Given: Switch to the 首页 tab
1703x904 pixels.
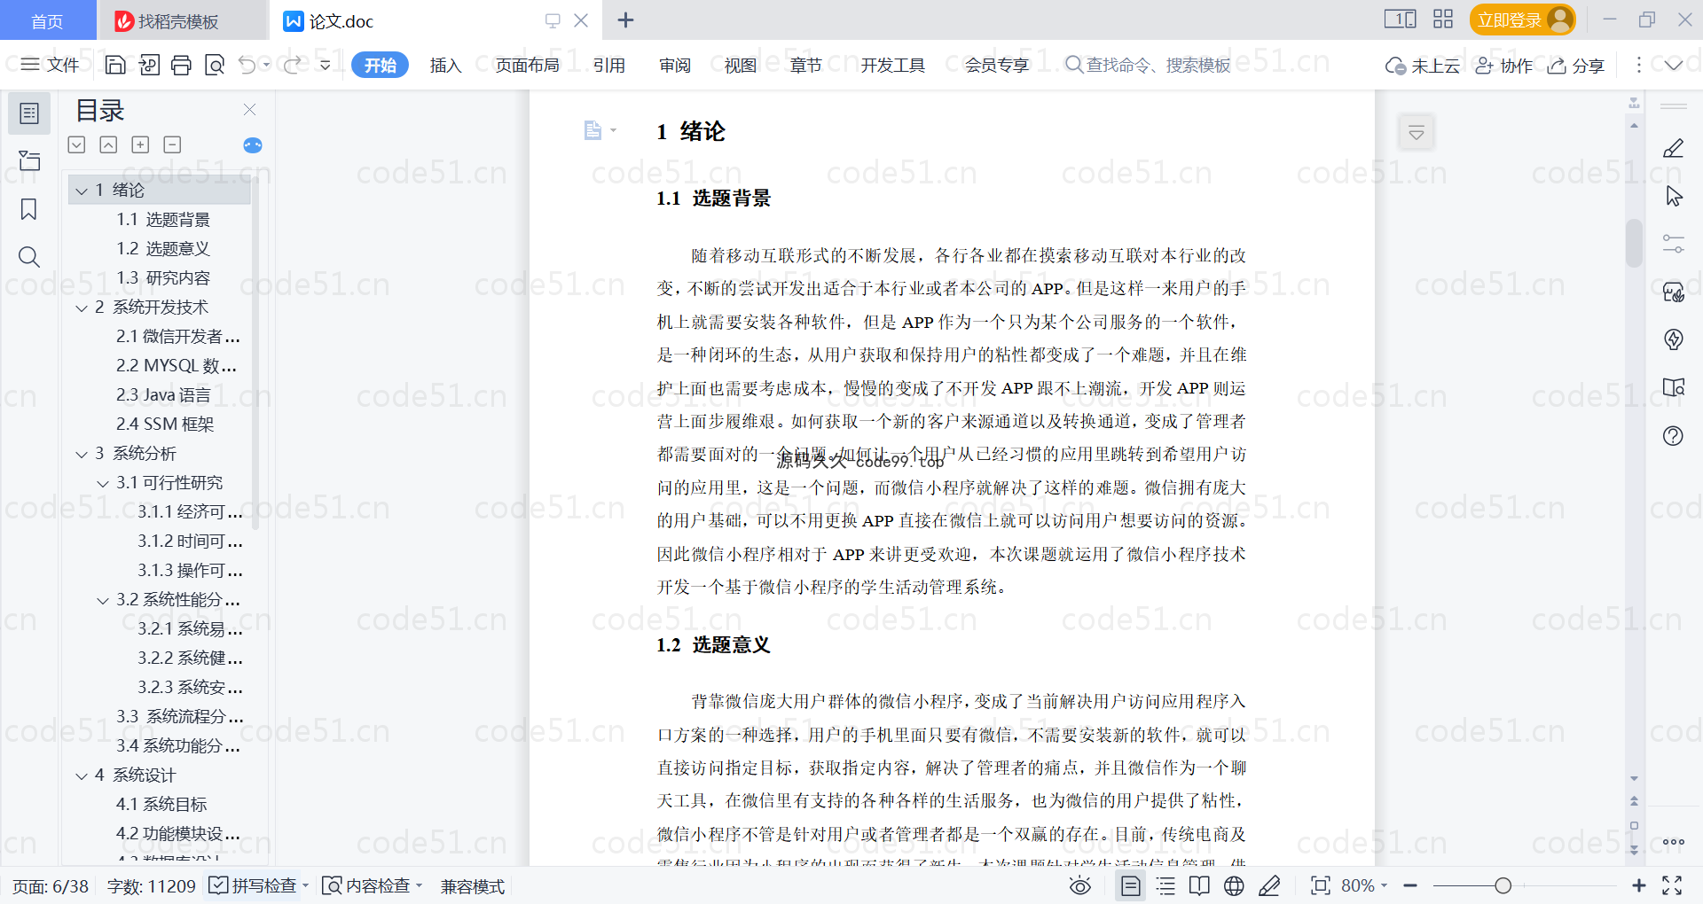Looking at the screenshot, I should tap(47, 20).
